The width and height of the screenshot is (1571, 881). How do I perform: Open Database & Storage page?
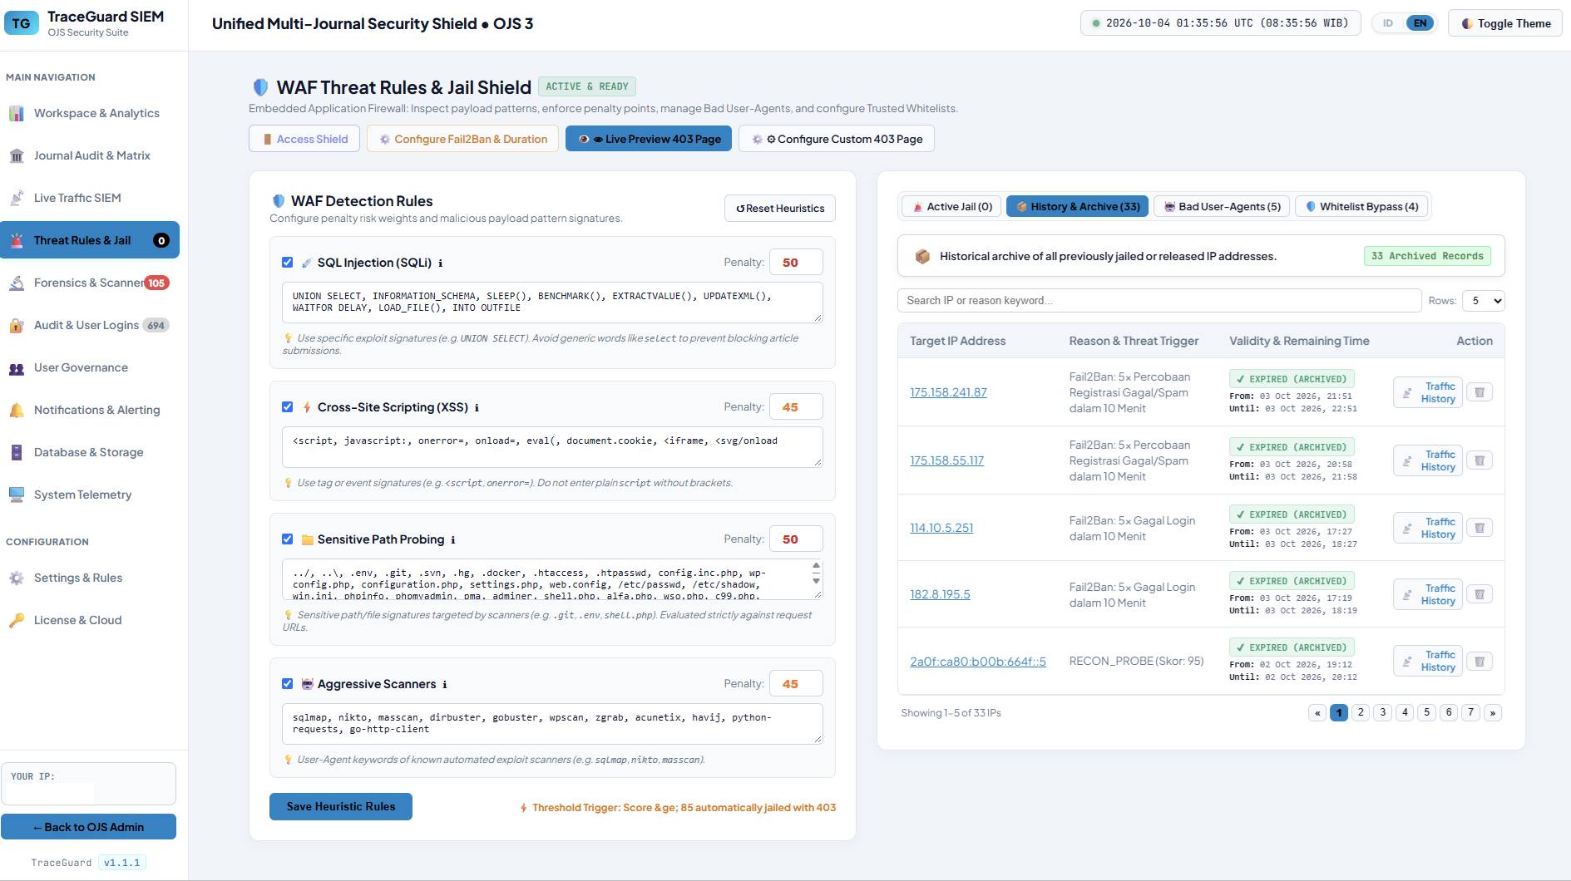pos(90,452)
